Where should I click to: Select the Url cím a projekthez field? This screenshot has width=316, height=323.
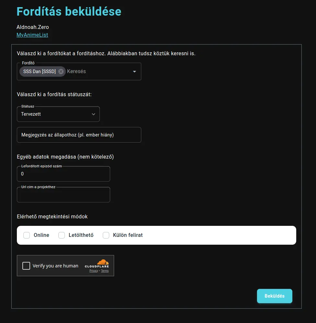(x=63, y=194)
